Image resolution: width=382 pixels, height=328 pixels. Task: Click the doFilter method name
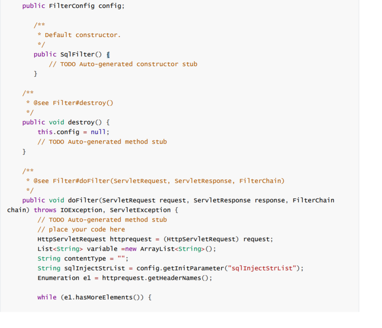tap(83, 200)
